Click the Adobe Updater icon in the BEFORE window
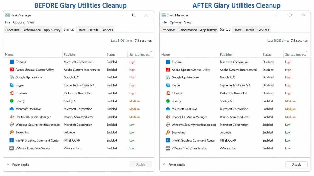Image resolution: width=314 pixels, height=176 pixels. 12,70
